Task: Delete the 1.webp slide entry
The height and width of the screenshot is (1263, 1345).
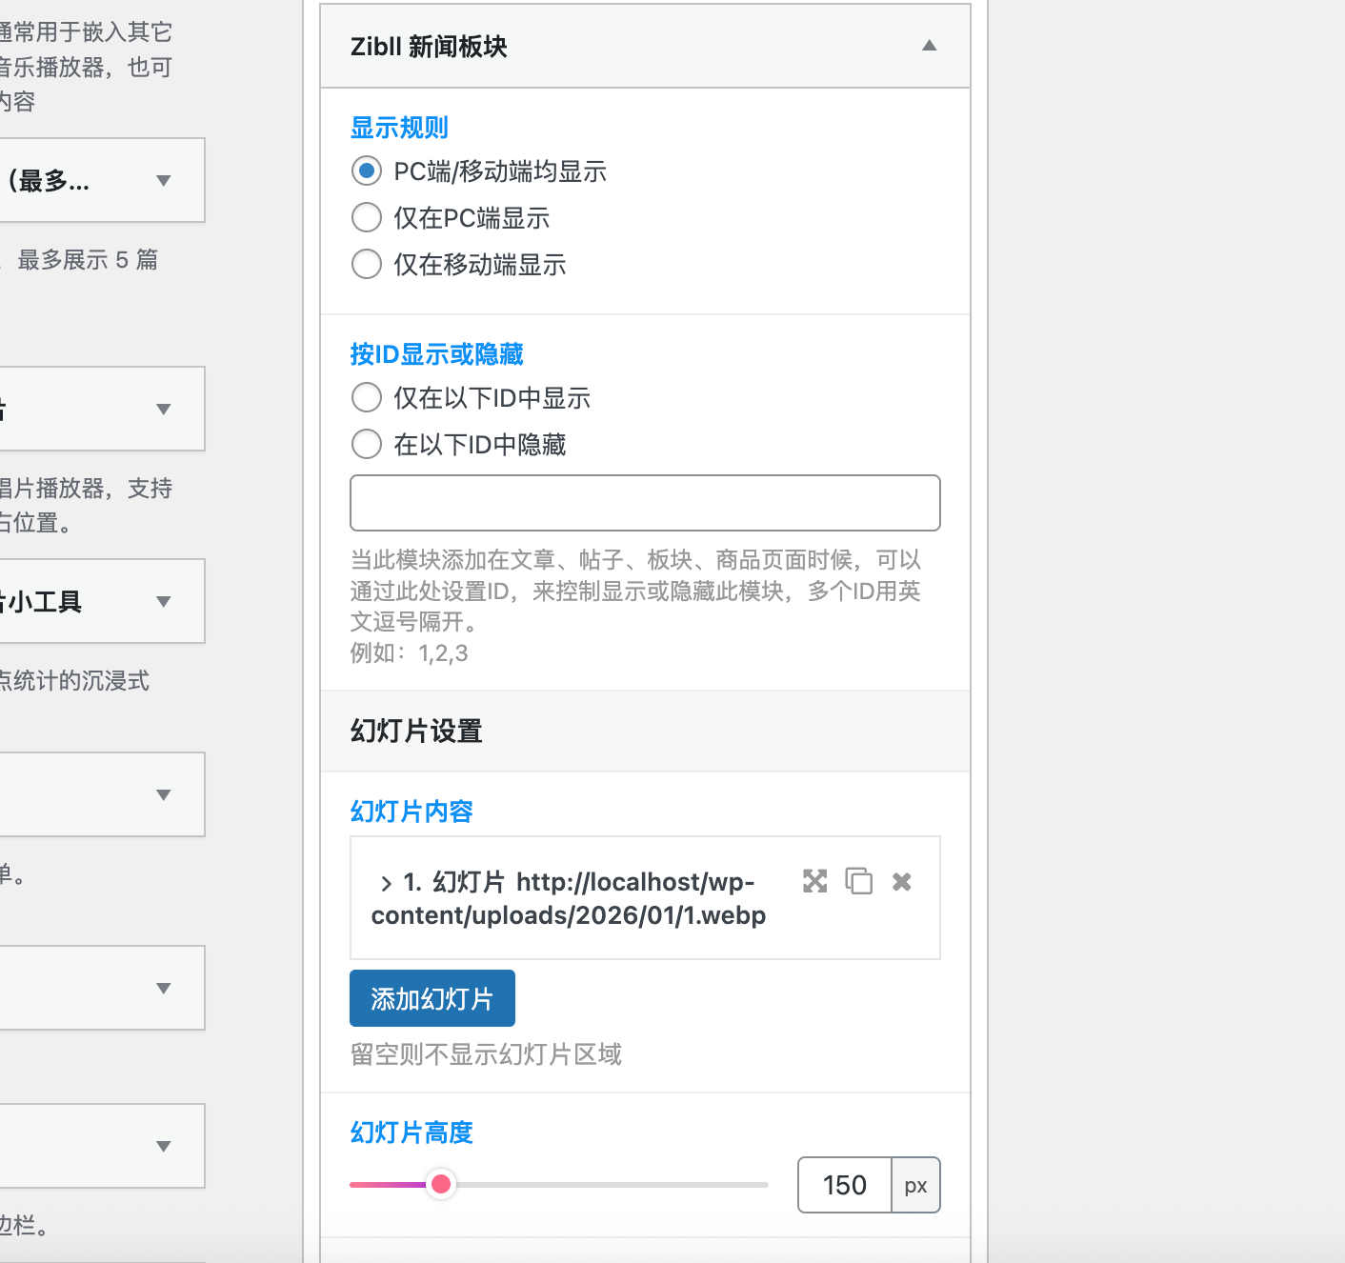Action: (901, 881)
